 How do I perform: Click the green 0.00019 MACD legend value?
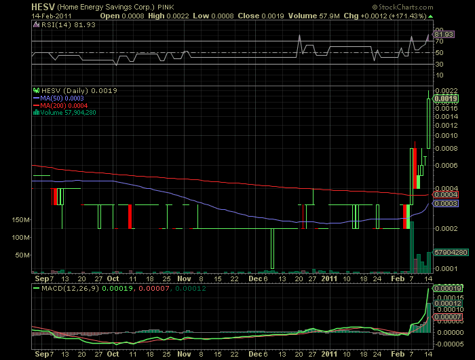(x=117, y=289)
